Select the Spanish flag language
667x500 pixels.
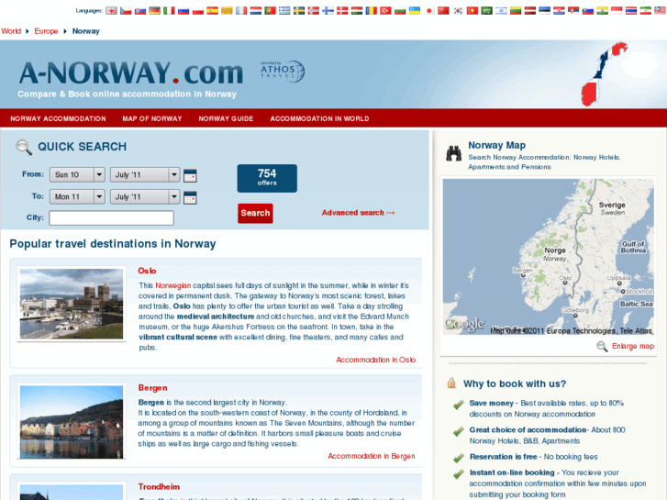pos(212,11)
